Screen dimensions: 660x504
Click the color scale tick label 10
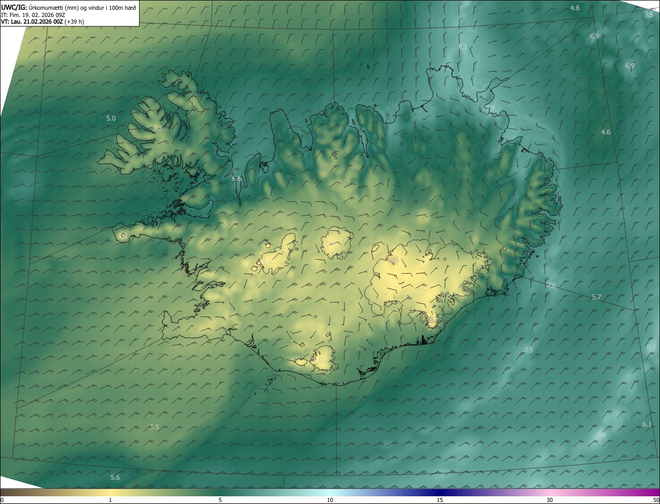[330, 500]
